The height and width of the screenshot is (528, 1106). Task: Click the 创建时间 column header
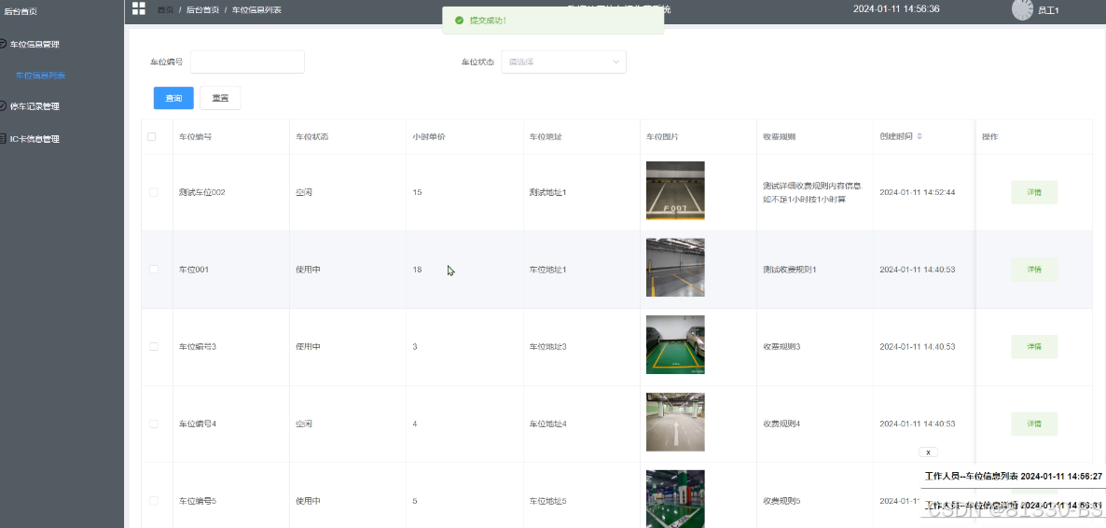click(x=896, y=136)
